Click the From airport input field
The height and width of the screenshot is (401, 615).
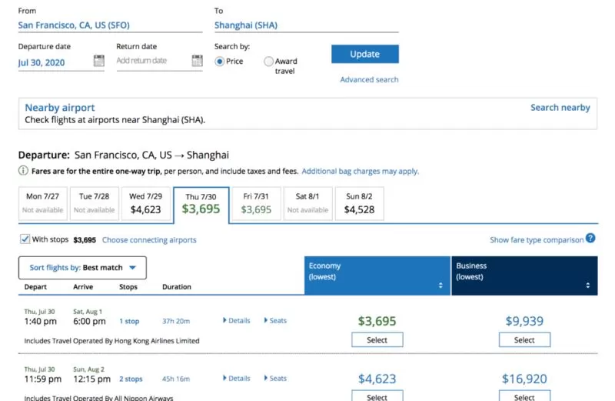pos(110,25)
